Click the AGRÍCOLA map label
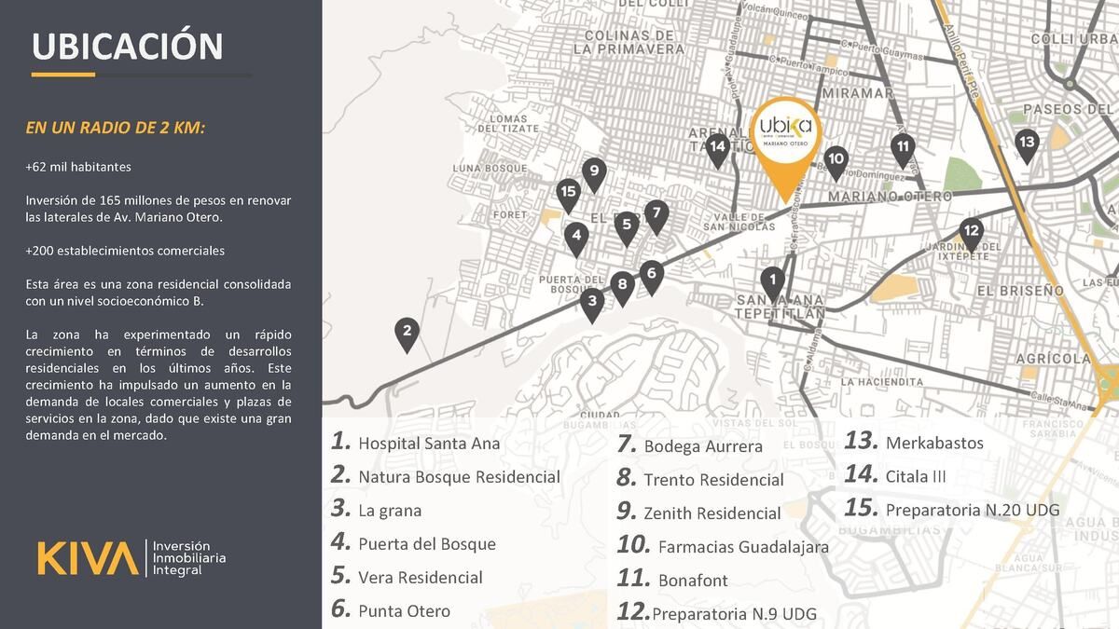 click(x=1054, y=359)
